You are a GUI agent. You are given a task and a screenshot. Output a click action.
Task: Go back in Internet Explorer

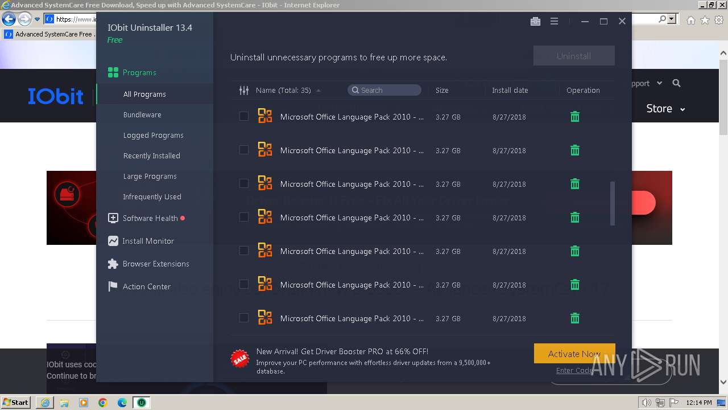point(9,19)
